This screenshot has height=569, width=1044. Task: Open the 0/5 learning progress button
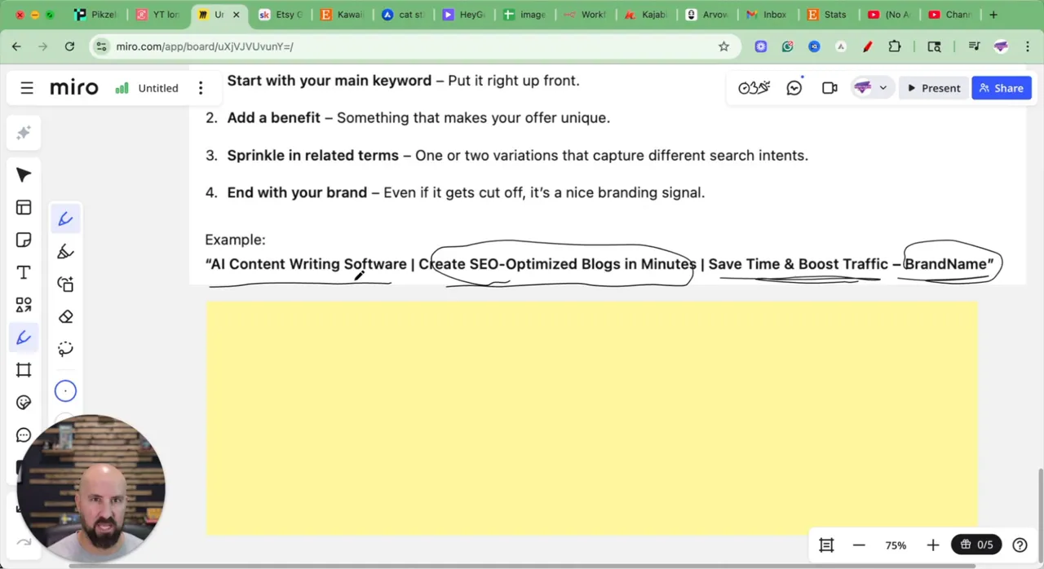coord(976,545)
